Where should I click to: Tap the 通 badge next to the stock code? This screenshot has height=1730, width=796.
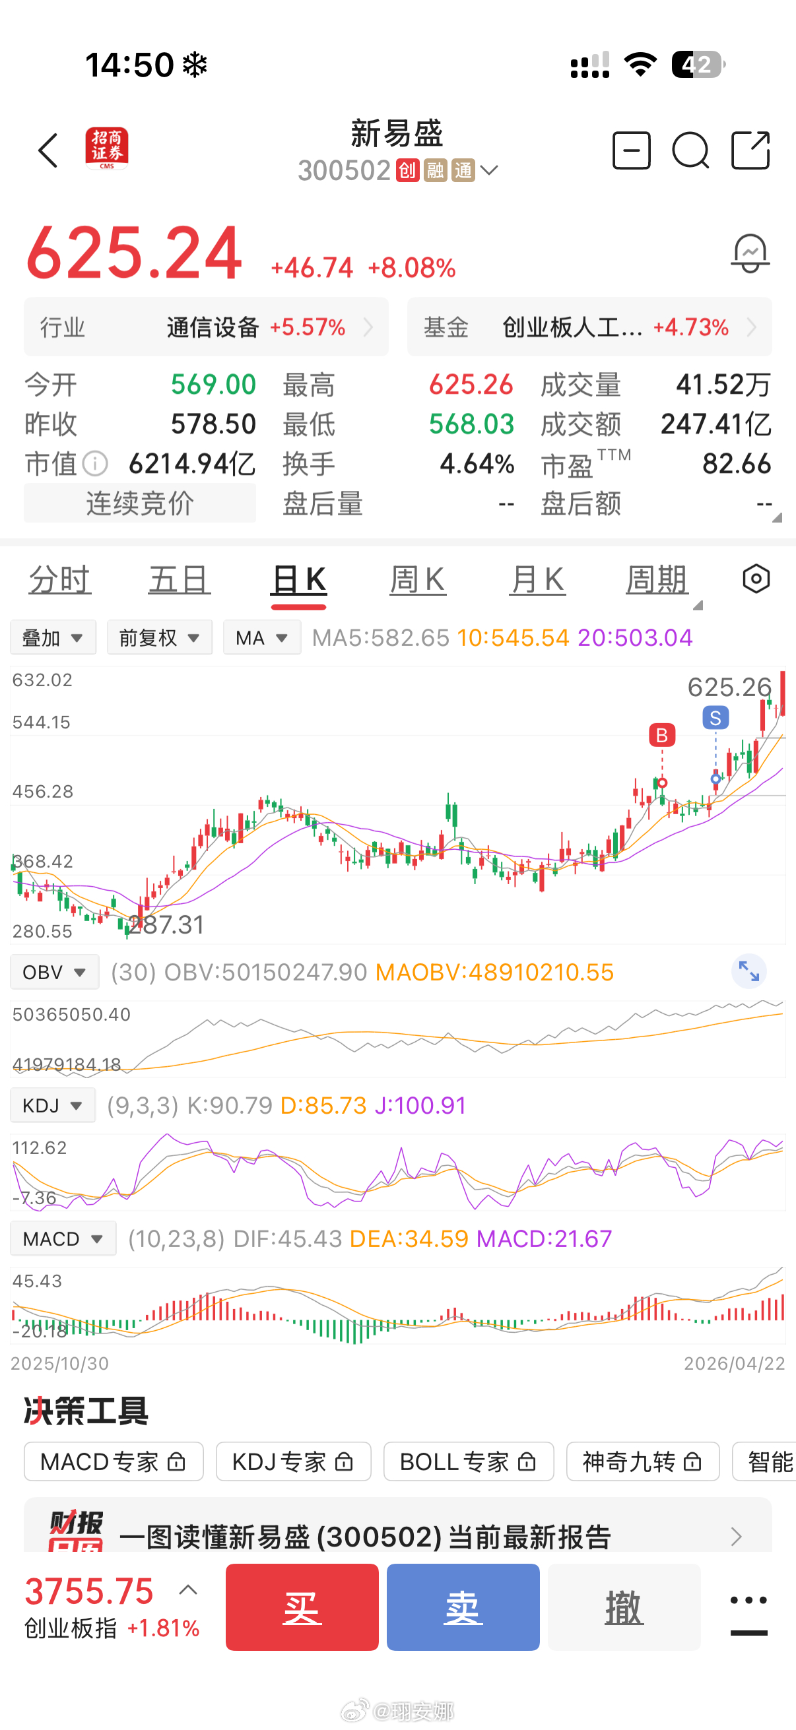tap(463, 171)
